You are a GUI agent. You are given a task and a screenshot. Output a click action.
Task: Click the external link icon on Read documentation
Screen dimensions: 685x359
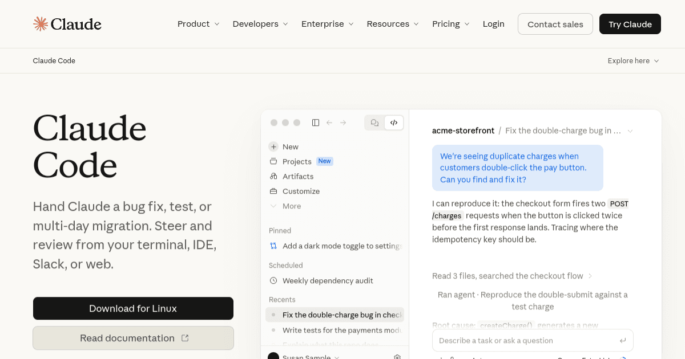point(185,338)
